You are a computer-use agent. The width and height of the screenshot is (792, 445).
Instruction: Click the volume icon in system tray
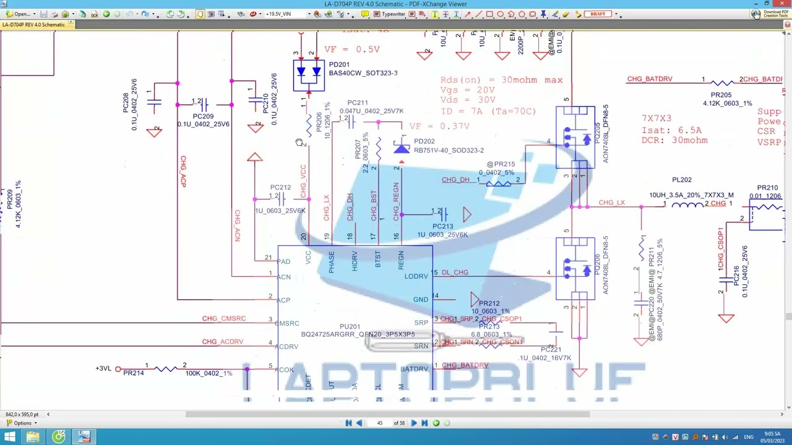click(x=725, y=438)
